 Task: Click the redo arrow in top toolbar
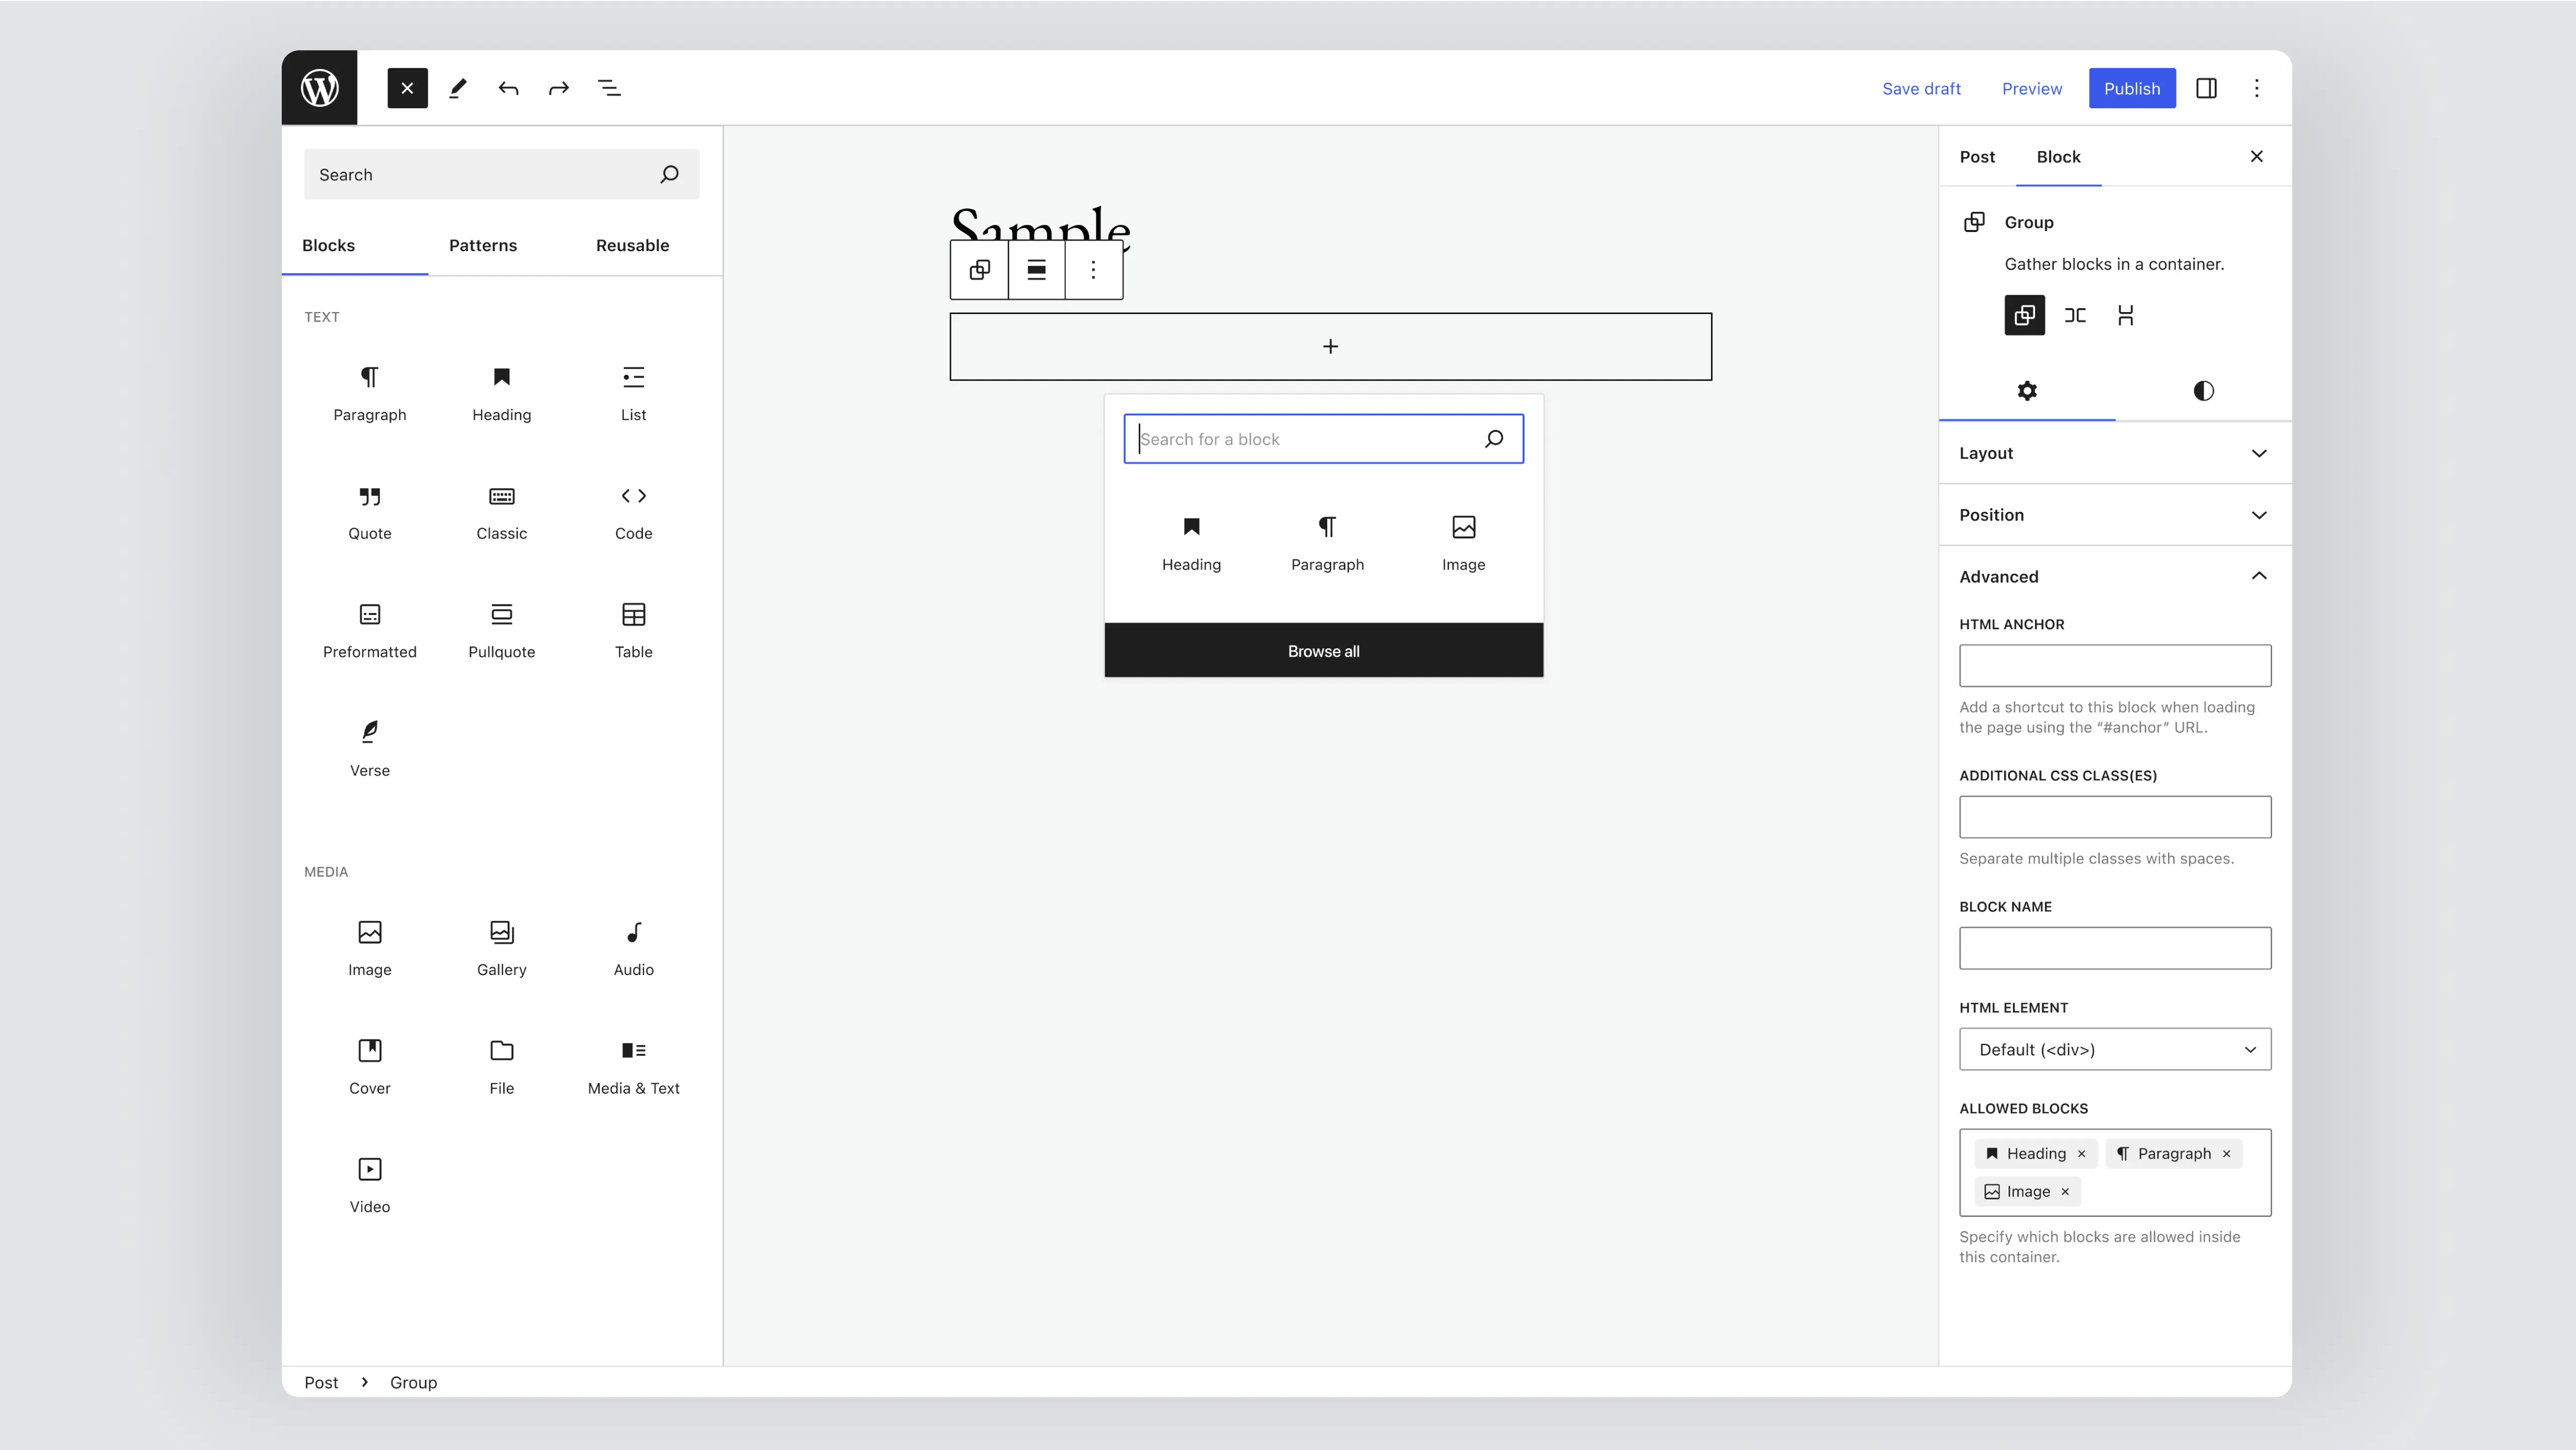tap(558, 88)
